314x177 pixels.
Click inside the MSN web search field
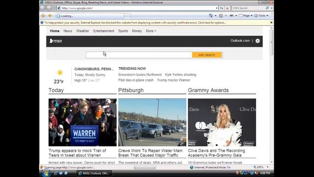point(139,55)
